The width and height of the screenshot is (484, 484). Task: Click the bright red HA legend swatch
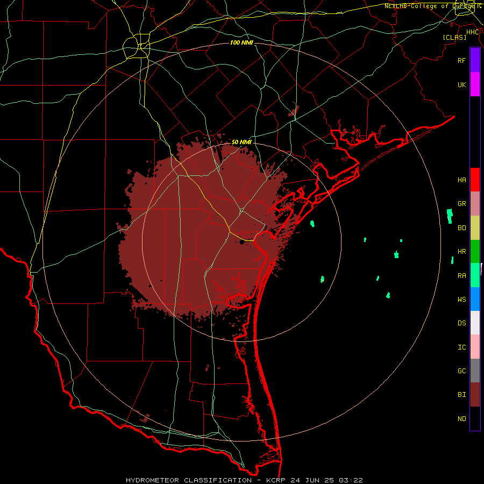(x=475, y=180)
